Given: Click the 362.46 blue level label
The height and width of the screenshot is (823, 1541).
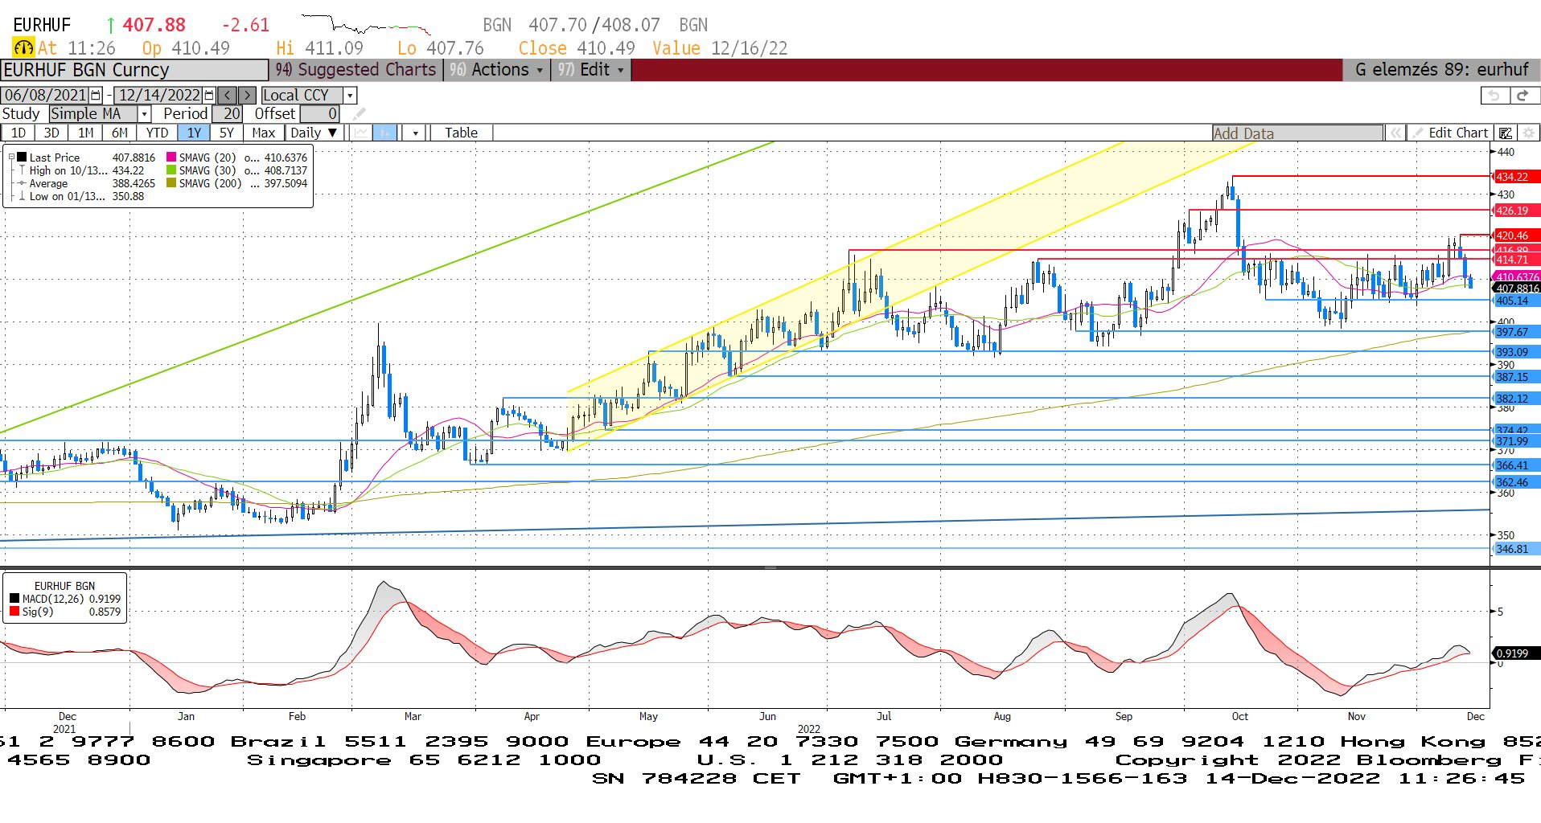Looking at the screenshot, I should click(x=1516, y=482).
